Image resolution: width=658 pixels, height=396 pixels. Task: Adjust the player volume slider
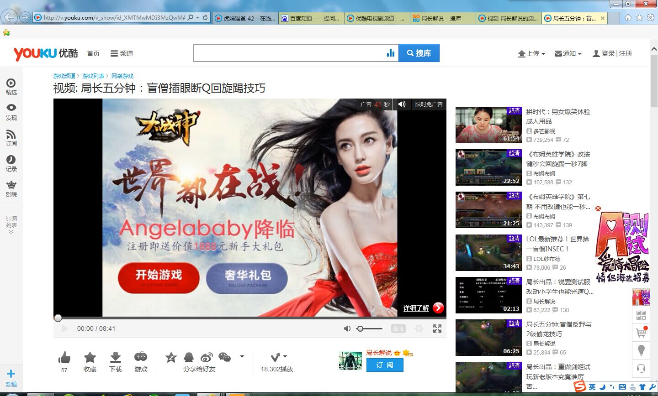pos(370,328)
